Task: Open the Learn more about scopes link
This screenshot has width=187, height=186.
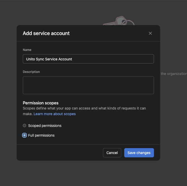Action: point(54,114)
